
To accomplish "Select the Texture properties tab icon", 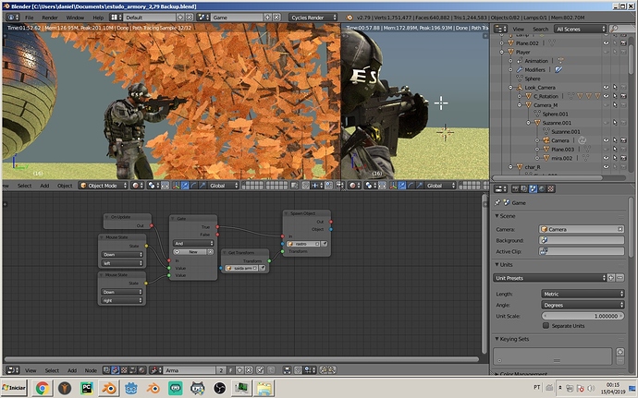I will [551, 189].
